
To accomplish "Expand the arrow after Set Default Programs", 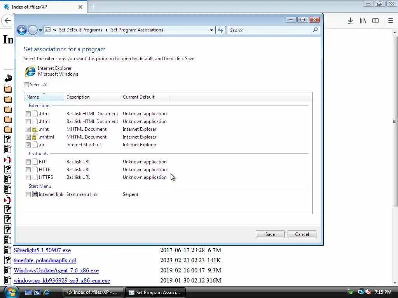I will (106, 30).
